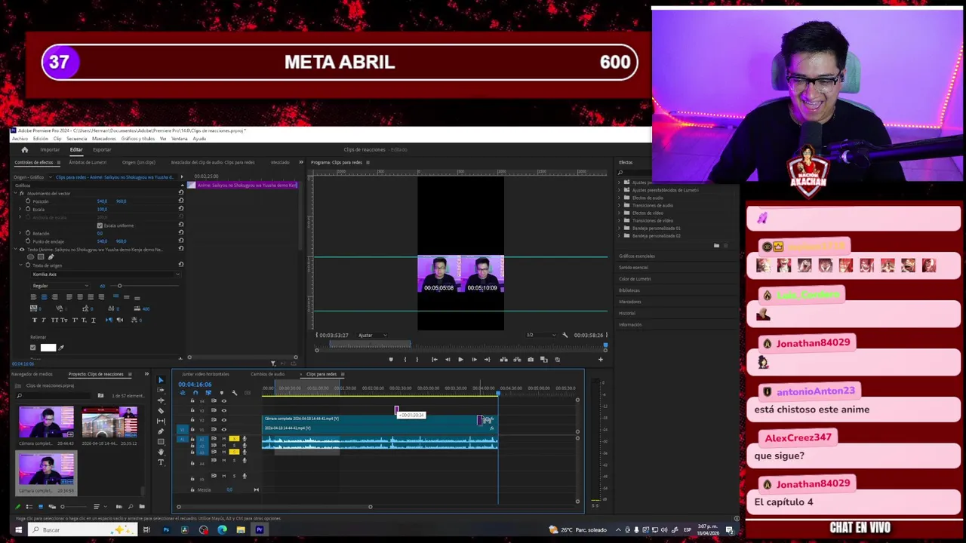Create ellipse mask in Texto effect
Viewport: 966px width, 543px height.
(31, 256)
